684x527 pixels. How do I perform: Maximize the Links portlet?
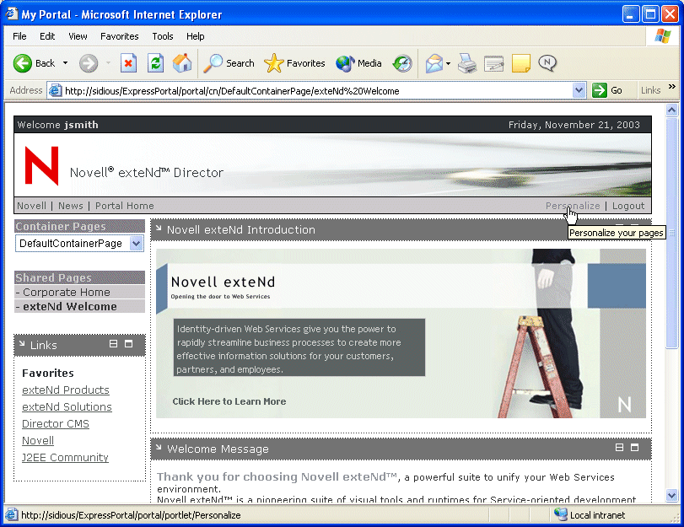pyautogui.click(x=129, y=344)
